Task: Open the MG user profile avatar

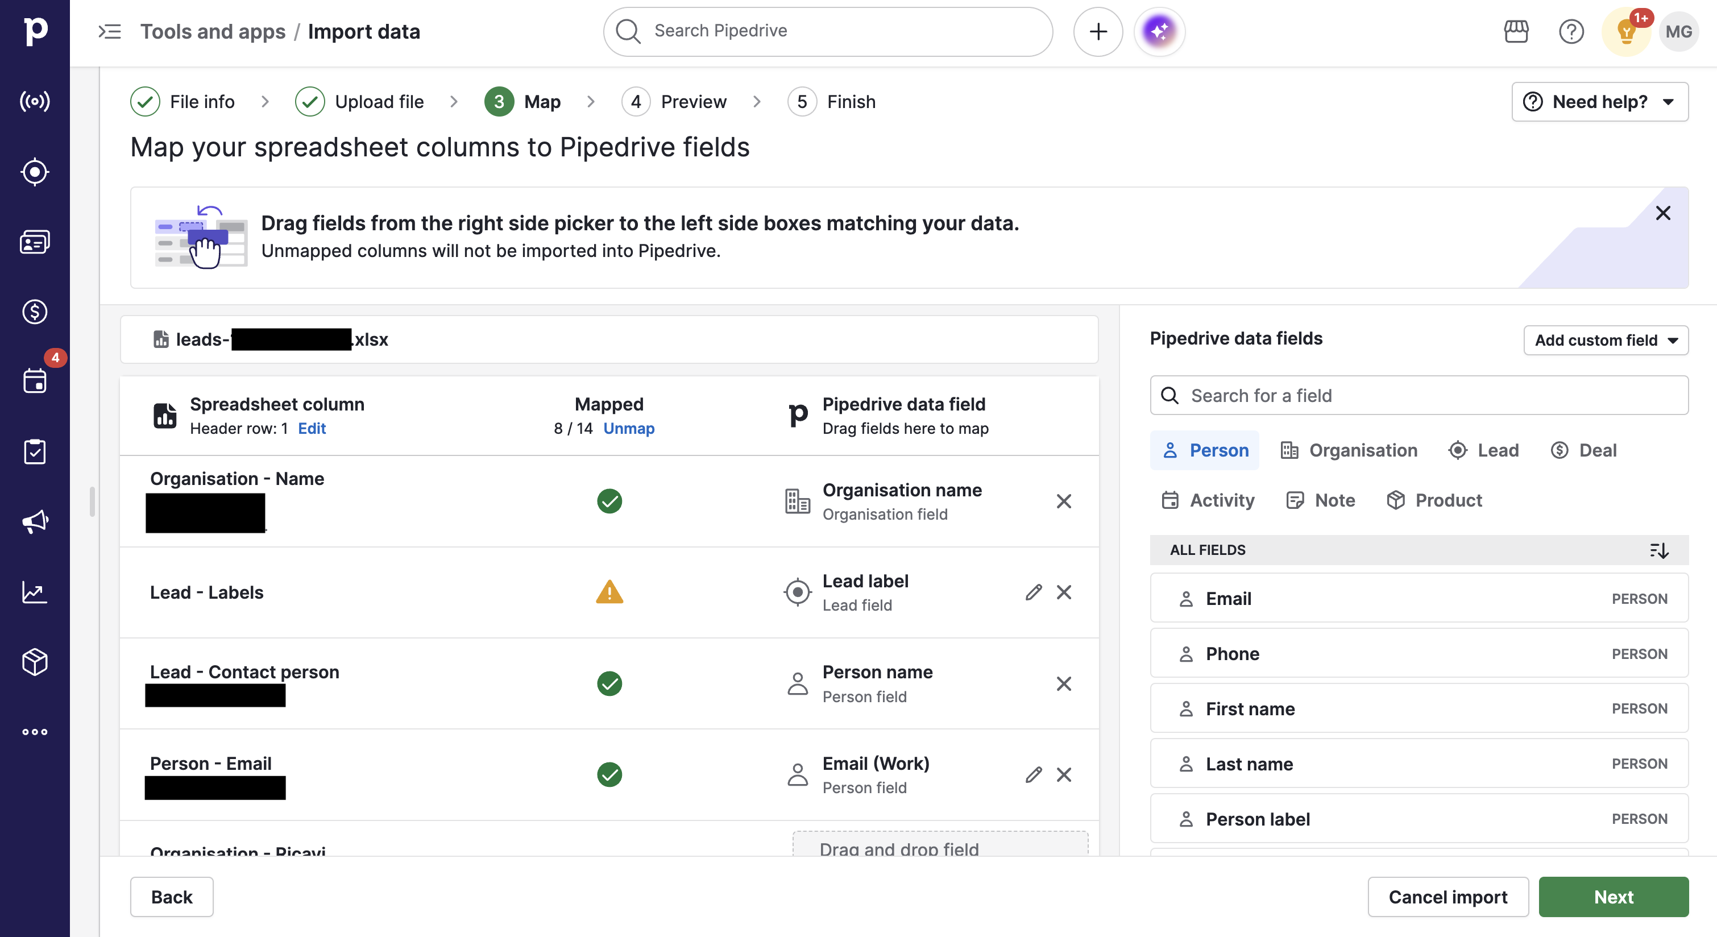Action: point(1678,31)
